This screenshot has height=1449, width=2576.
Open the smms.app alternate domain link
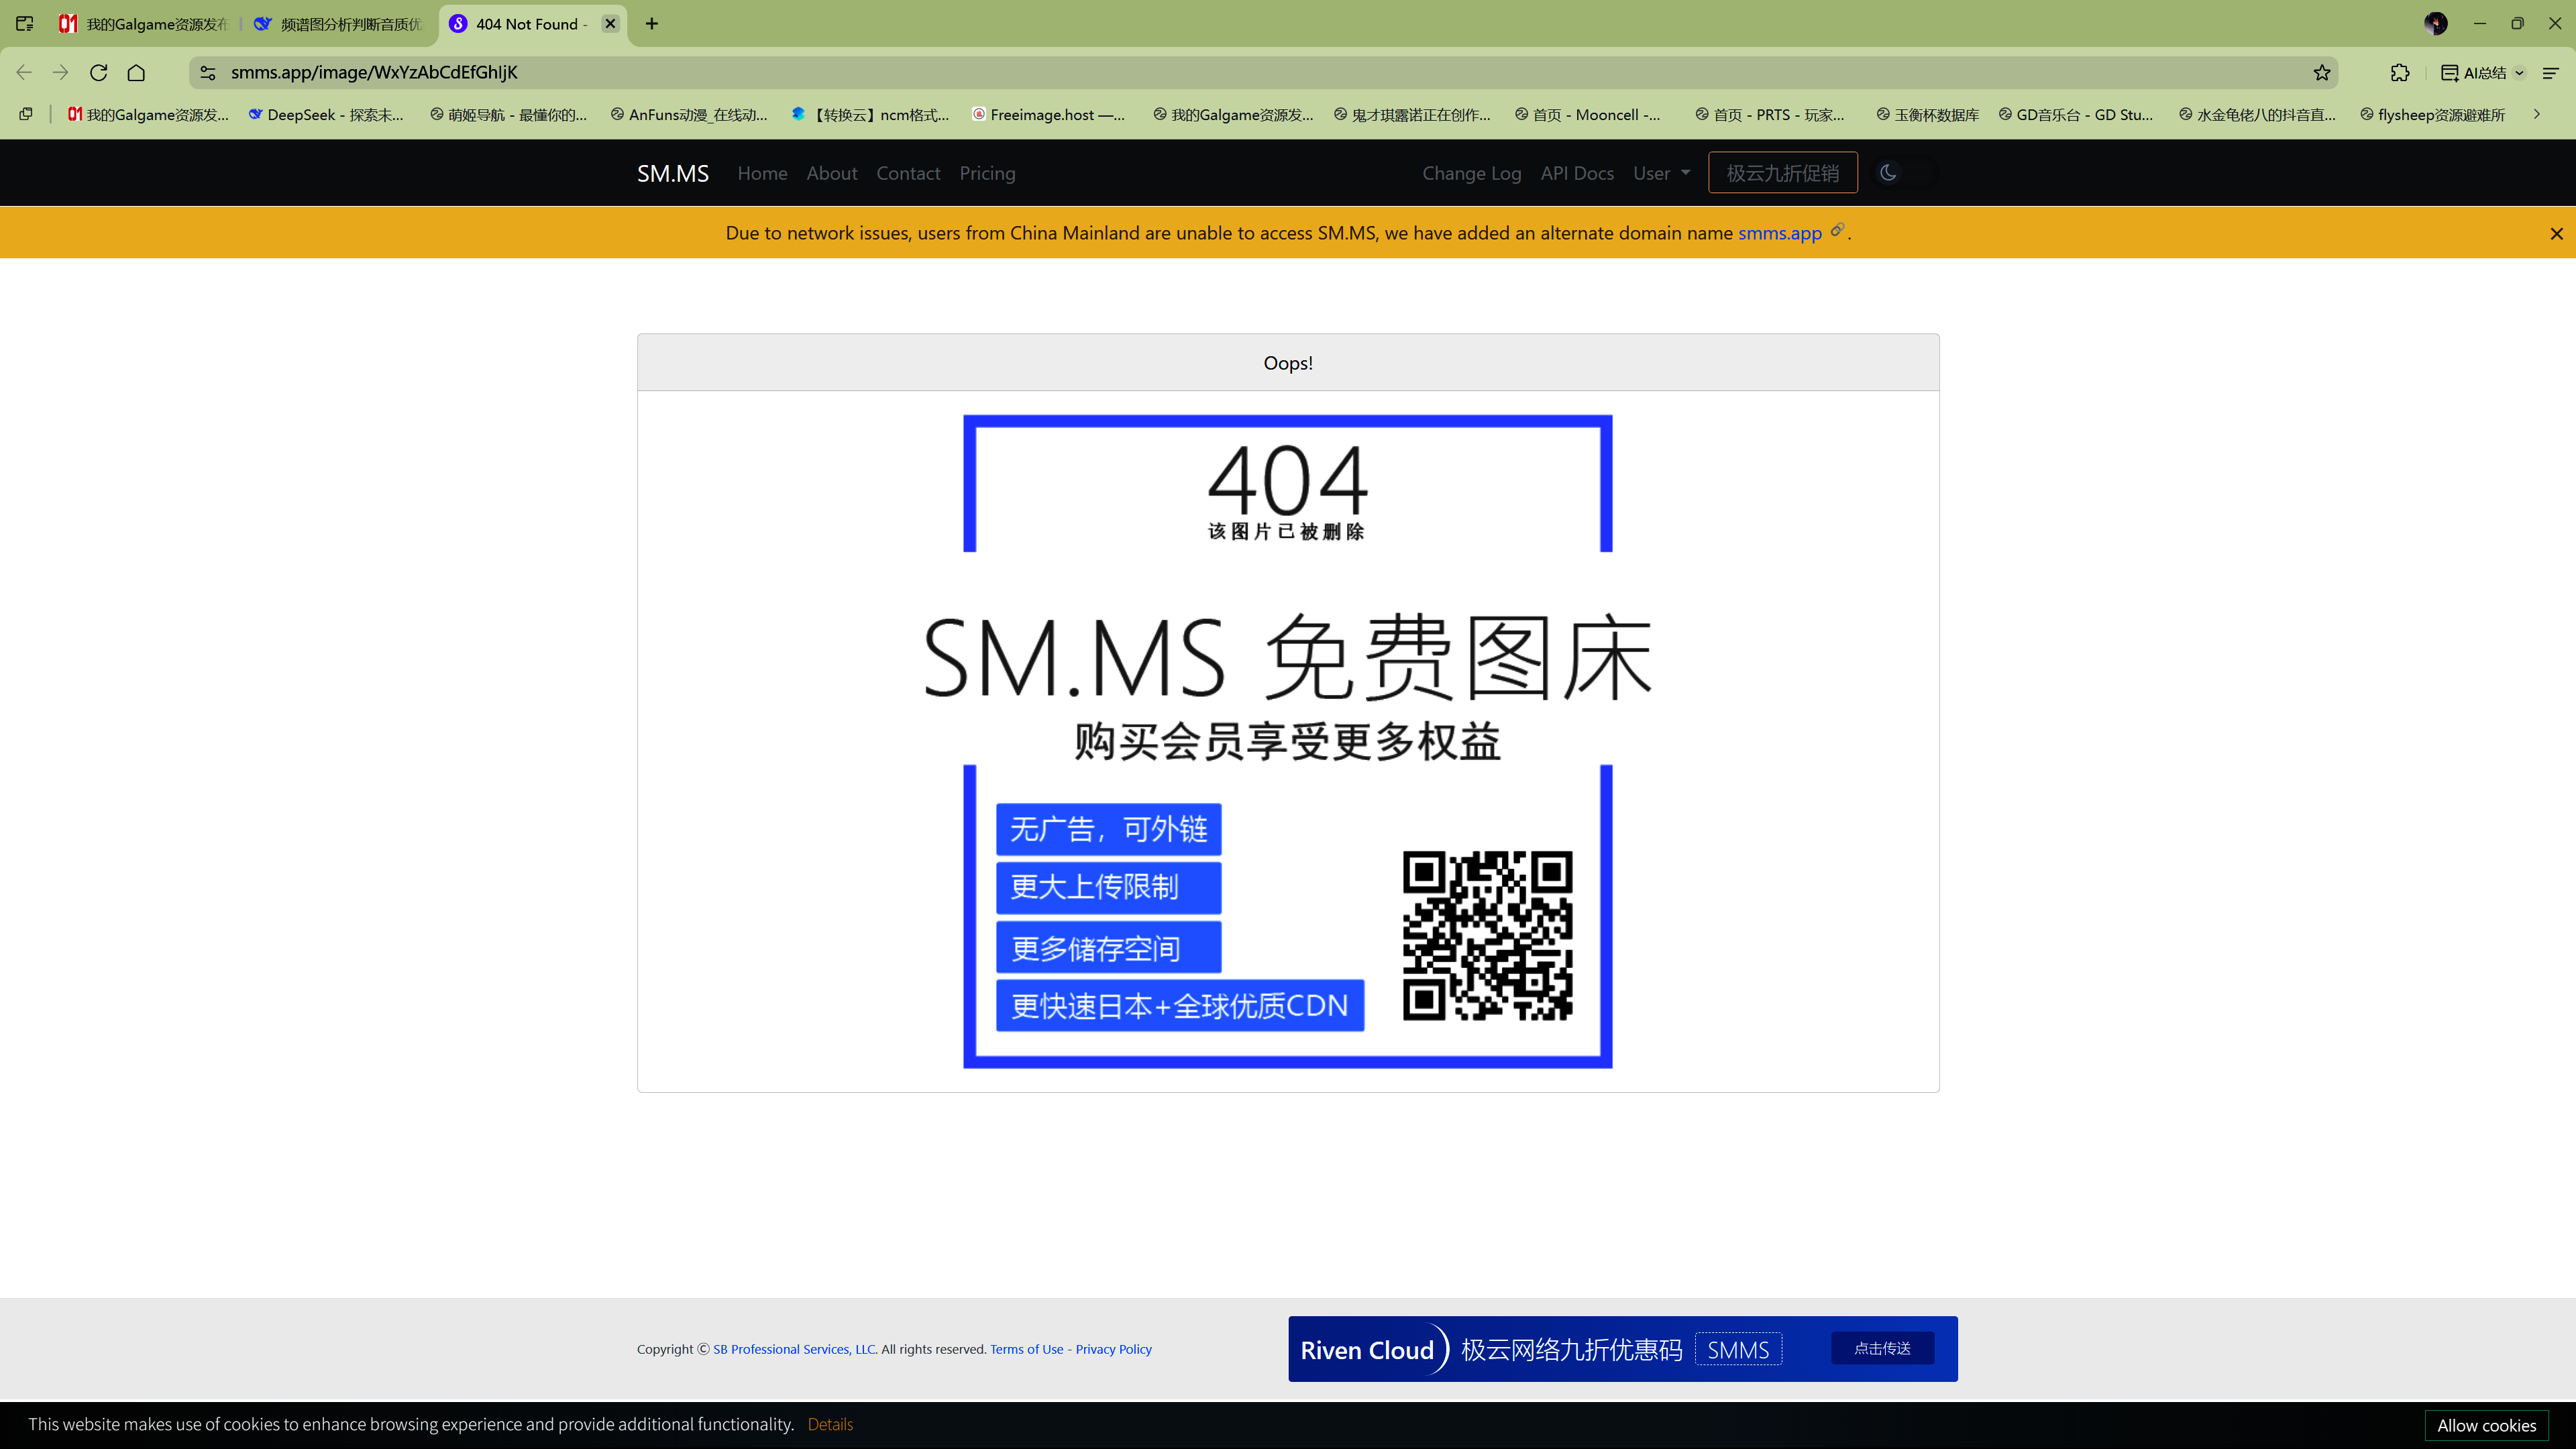click(x=1779, y=233)
